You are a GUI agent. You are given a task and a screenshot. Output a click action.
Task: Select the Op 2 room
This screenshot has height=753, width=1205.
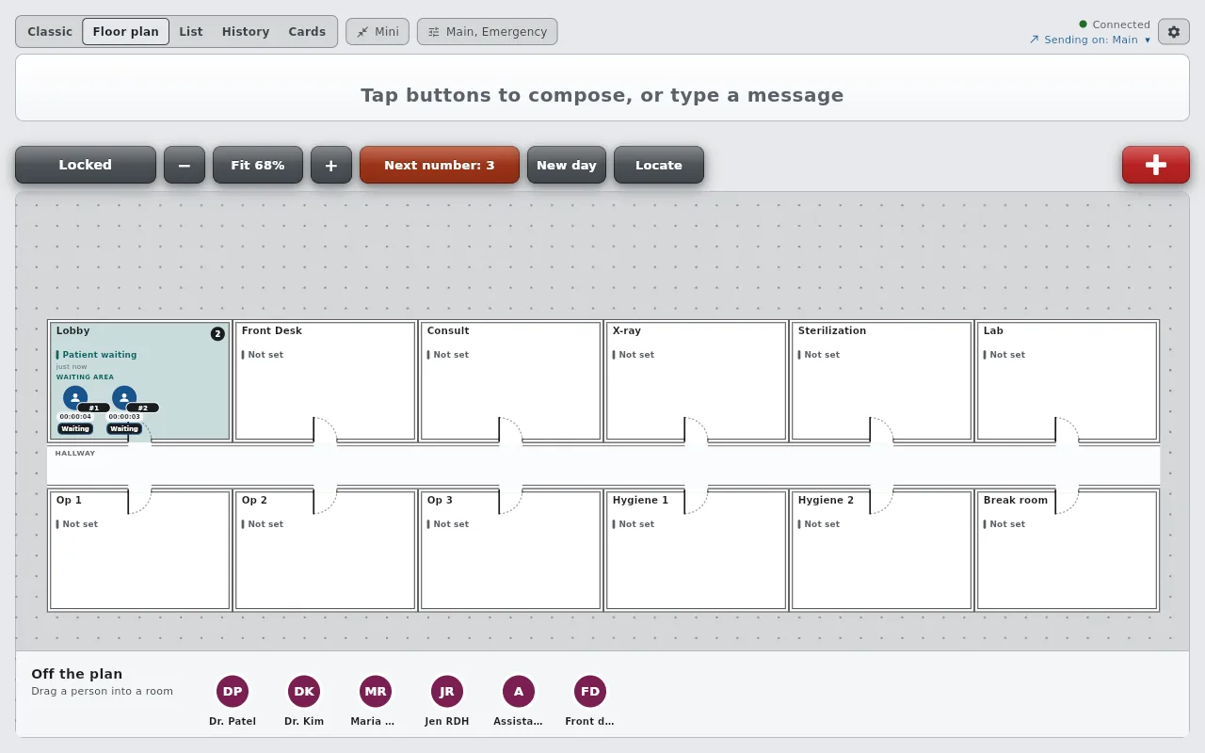point(325,551)
